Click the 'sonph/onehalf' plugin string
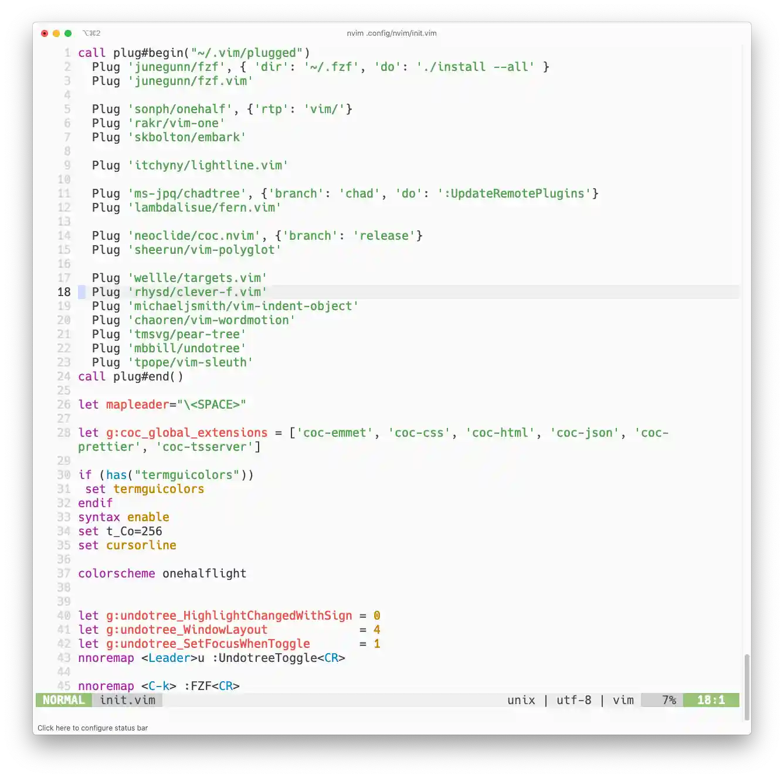Viewport: 784px width, 778px height. click(180, 109)
